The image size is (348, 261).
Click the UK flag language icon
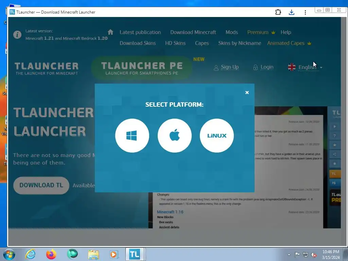(292, 67)
